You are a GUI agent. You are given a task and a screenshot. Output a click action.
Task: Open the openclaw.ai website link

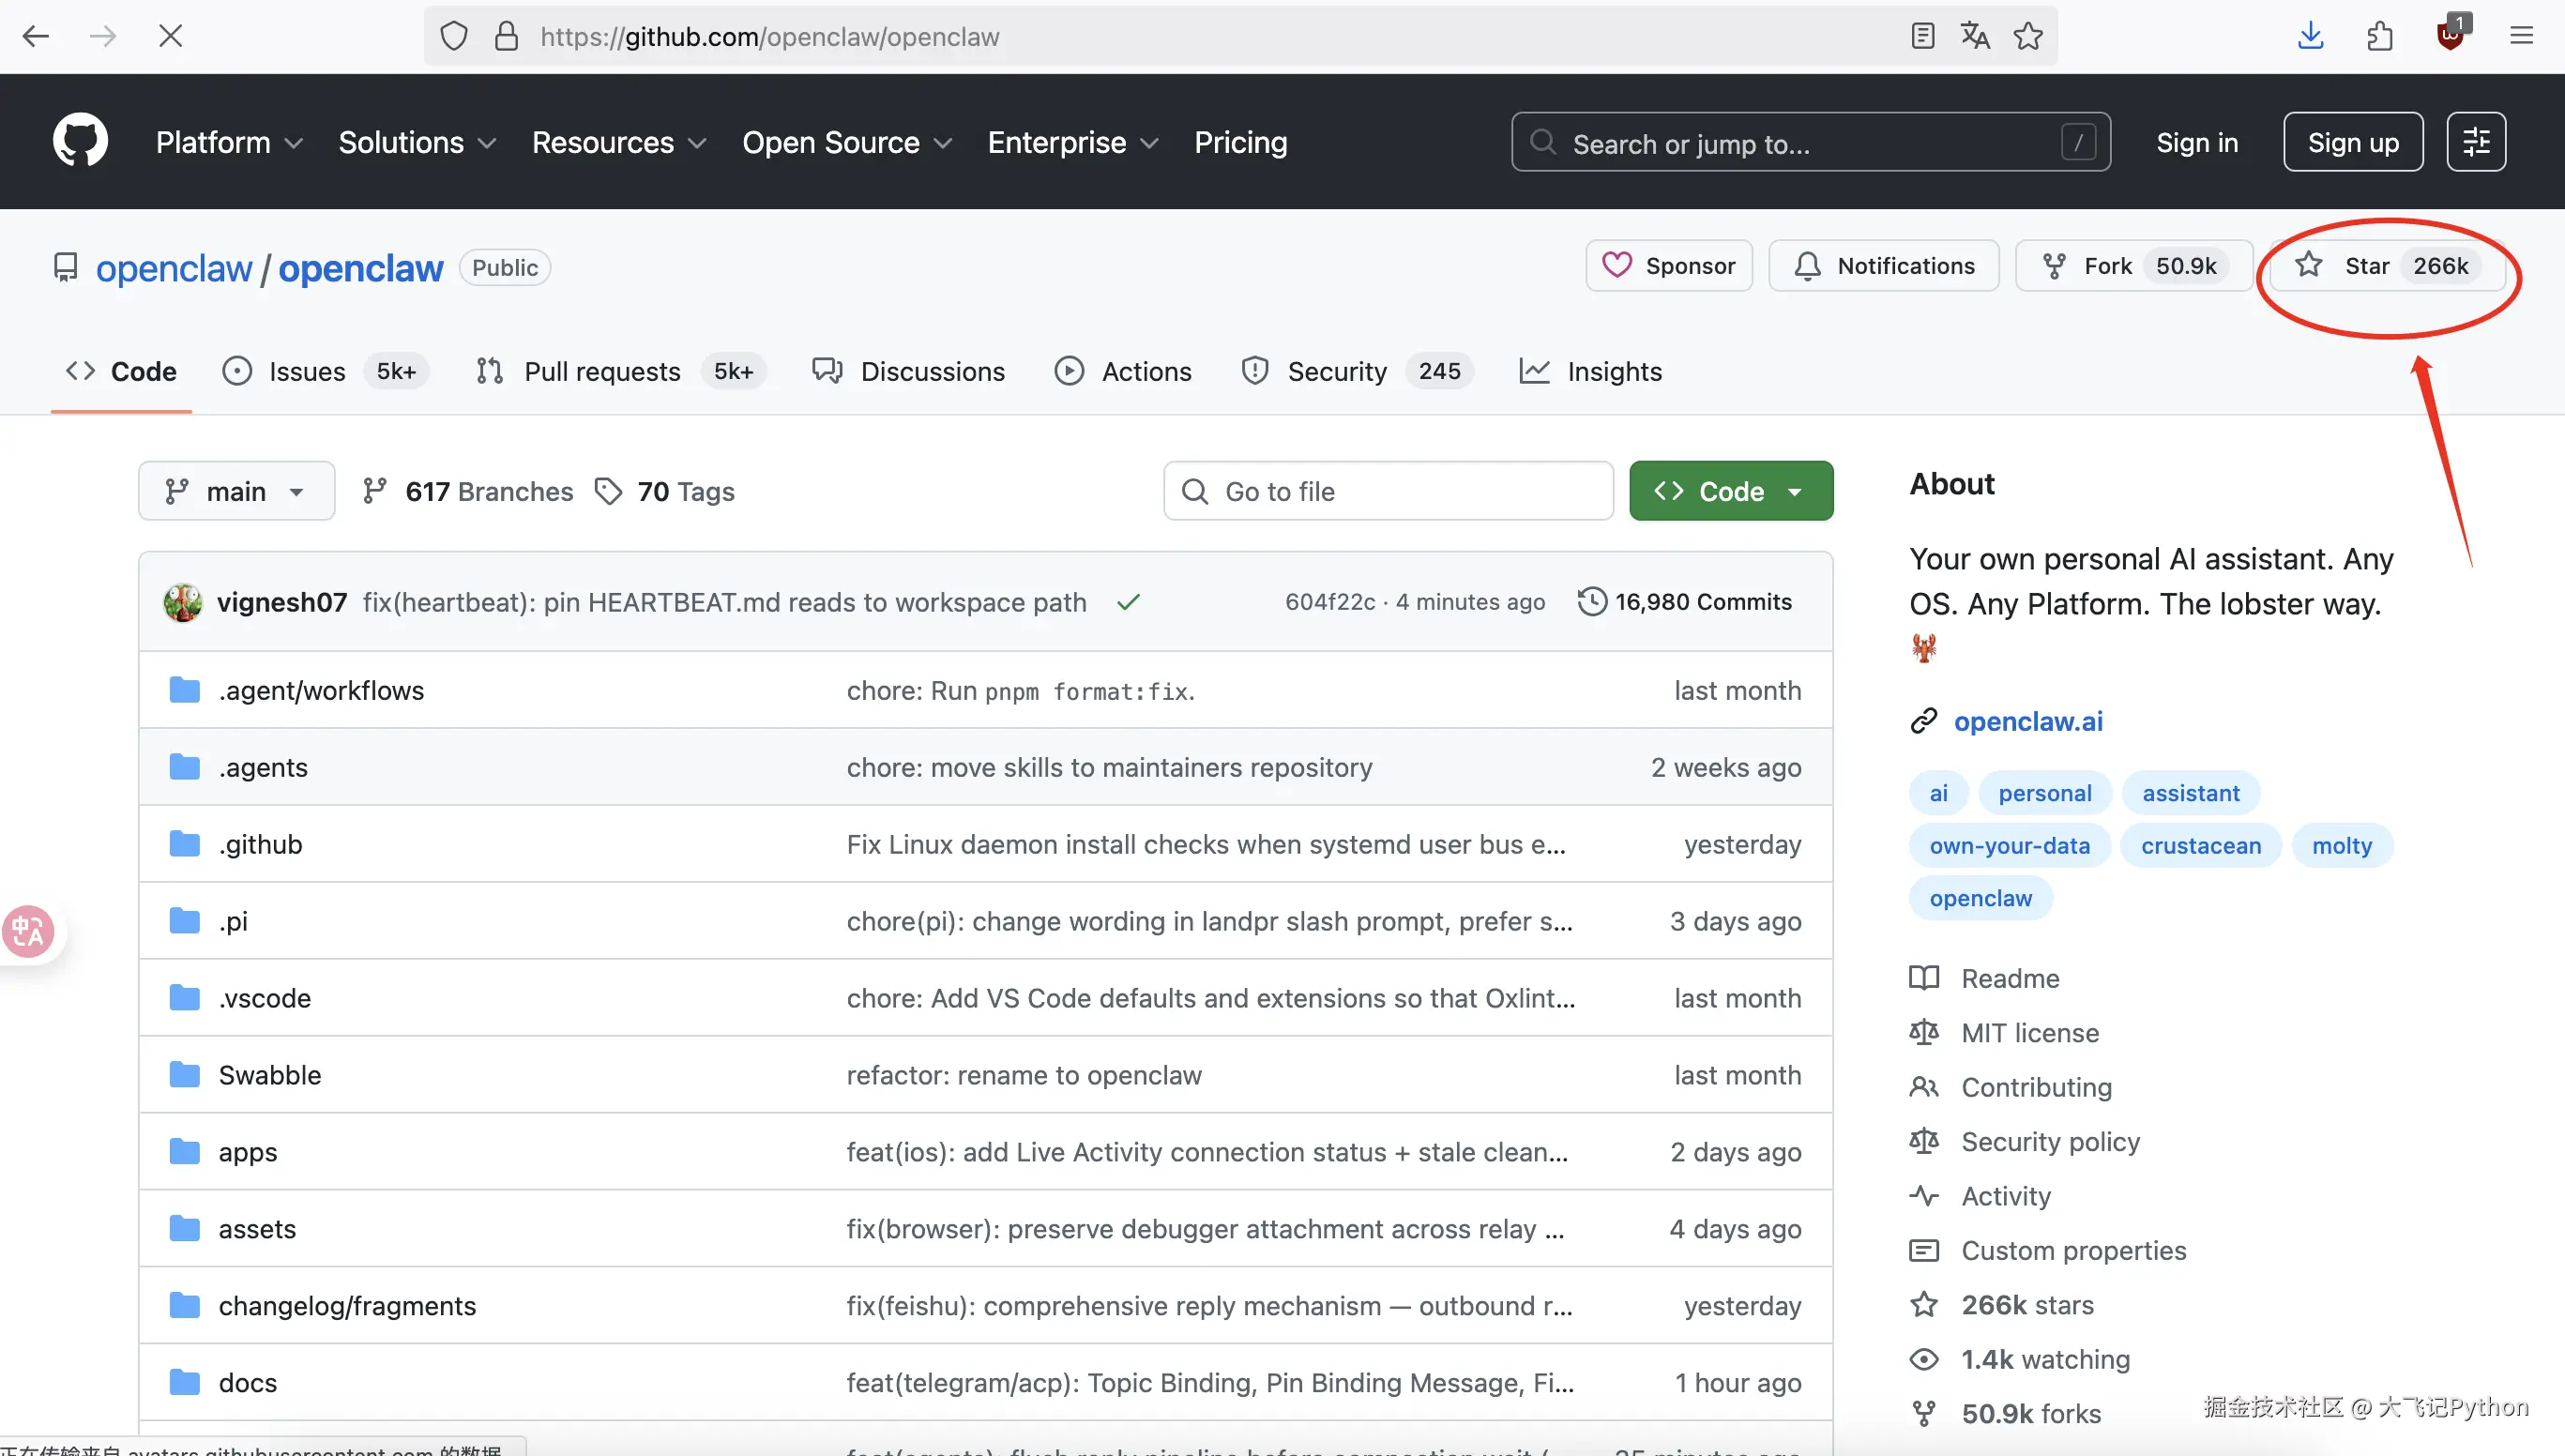click(2028, 721)
